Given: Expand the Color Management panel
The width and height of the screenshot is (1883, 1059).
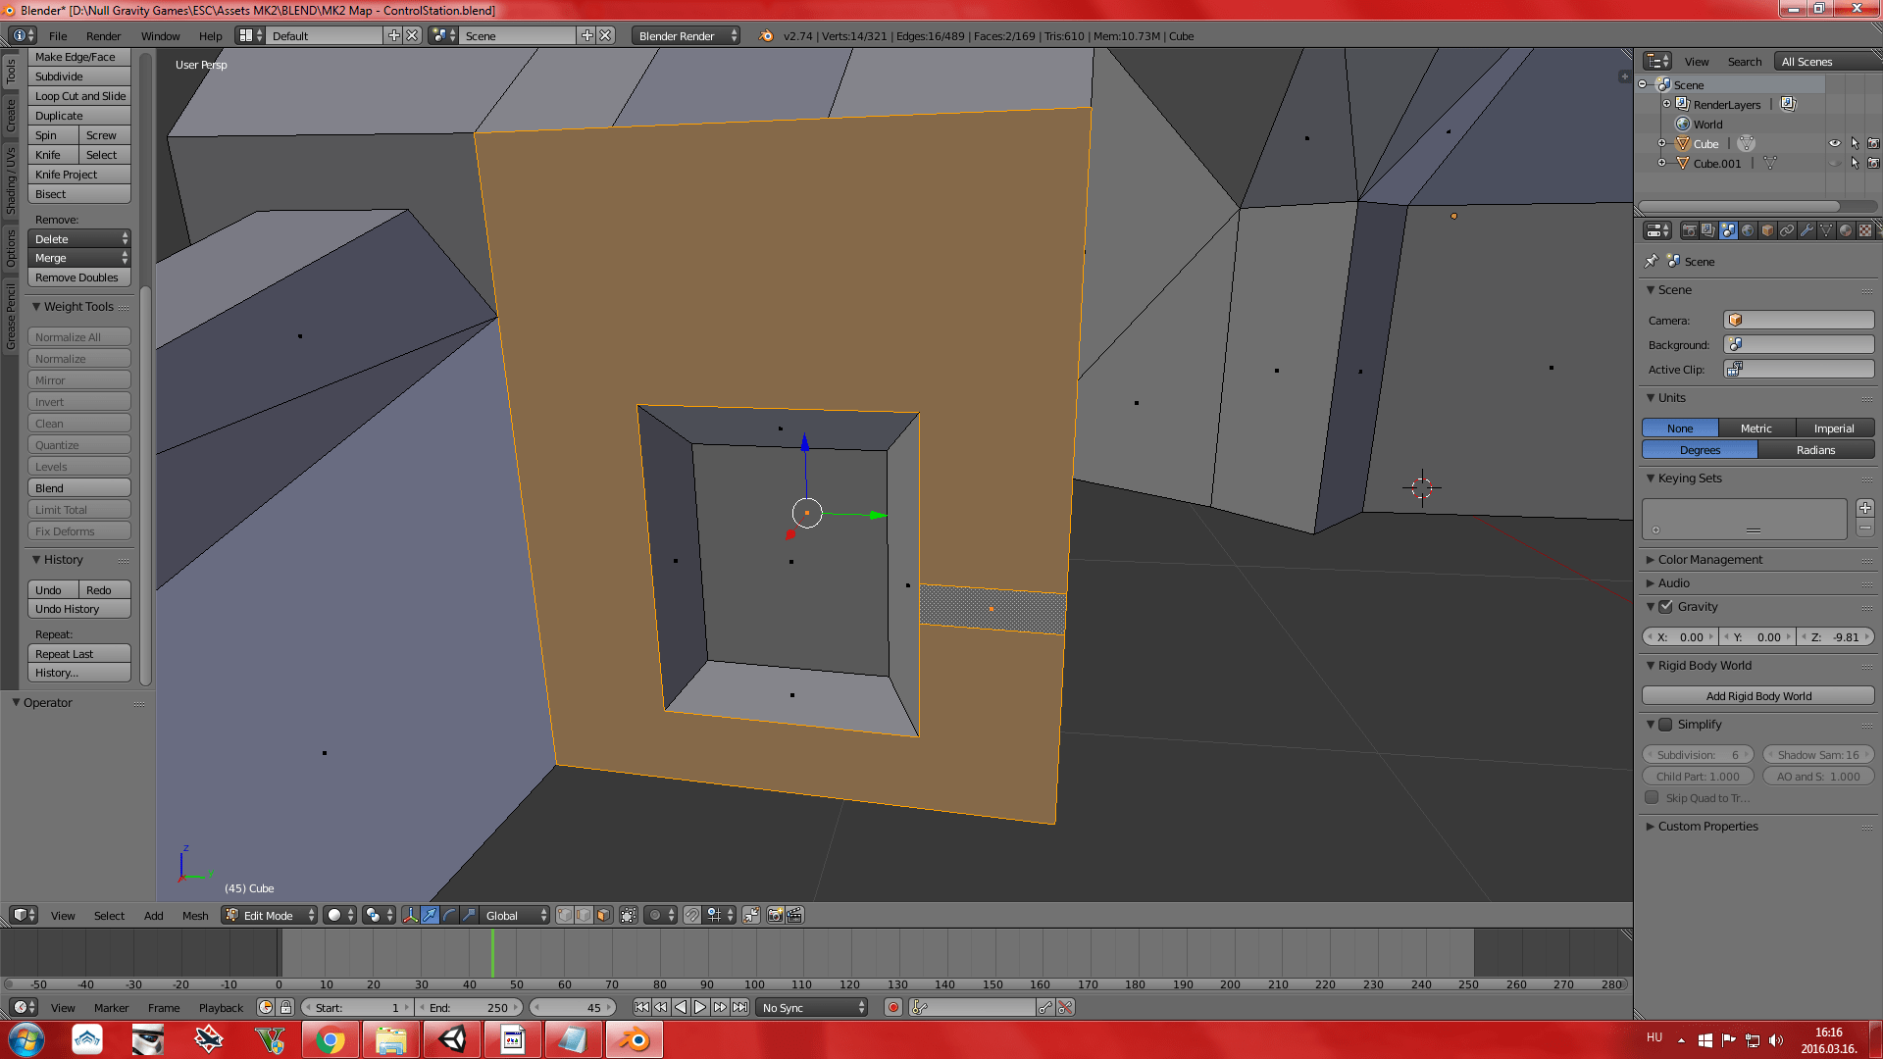Looking at the screenshot, I should point(1709,560).
